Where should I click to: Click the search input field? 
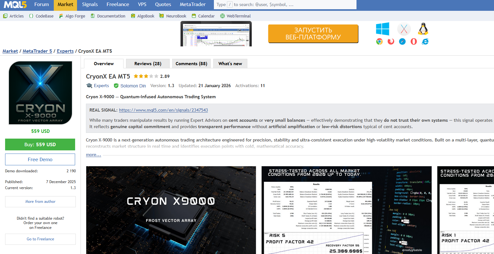coord(285,4)
